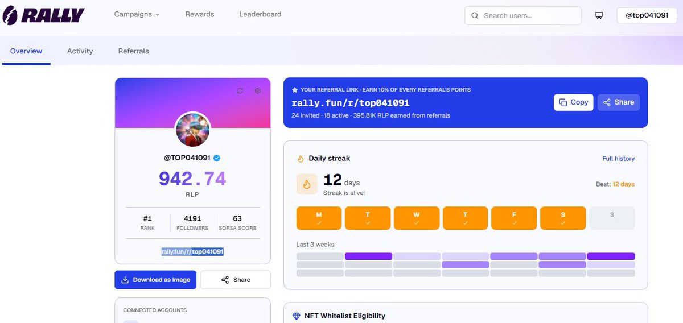Click Download as image button

click(x=156, y=280)
